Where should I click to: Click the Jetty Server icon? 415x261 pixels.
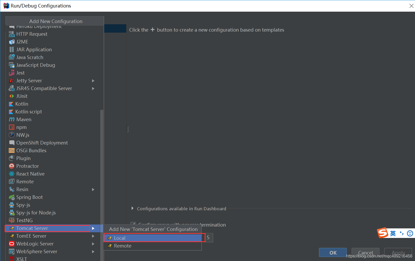(12, 81)
